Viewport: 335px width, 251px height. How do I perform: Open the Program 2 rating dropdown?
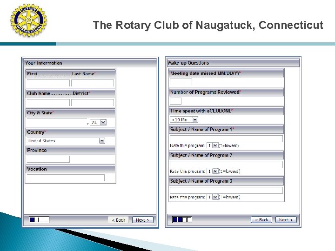212,171
